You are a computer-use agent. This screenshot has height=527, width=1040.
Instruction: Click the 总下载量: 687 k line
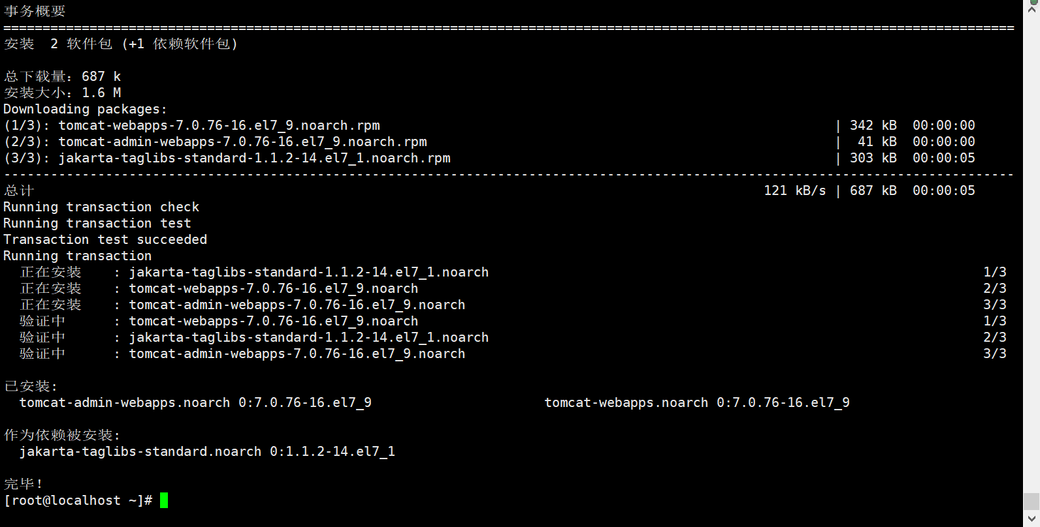point(62,76)
